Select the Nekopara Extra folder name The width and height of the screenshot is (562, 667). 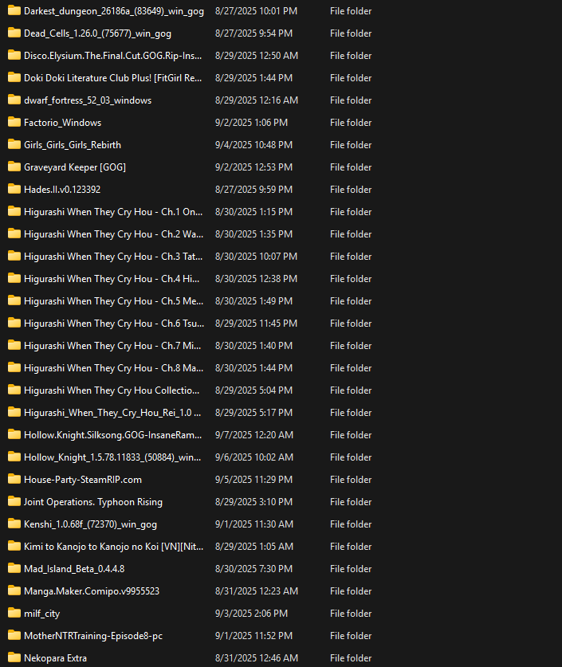click(55, 658)
